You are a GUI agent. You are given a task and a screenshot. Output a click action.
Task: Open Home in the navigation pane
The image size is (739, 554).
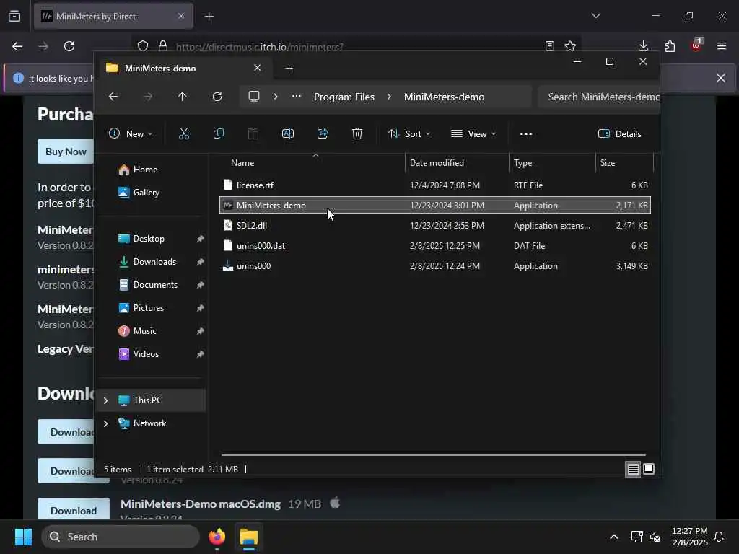click(x=145, y=170)
